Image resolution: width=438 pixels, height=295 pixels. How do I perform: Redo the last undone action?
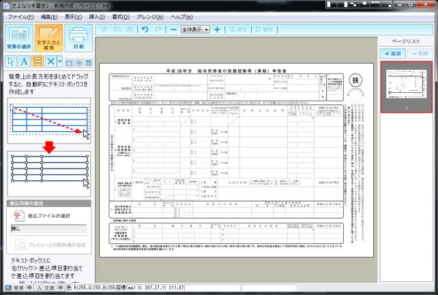tap(158, 29)
